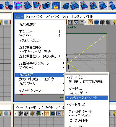The height and width of the screenshot is (127, 116).
Task: Open ビュー menu in the bottom panel
Action: tap(19, 108)
